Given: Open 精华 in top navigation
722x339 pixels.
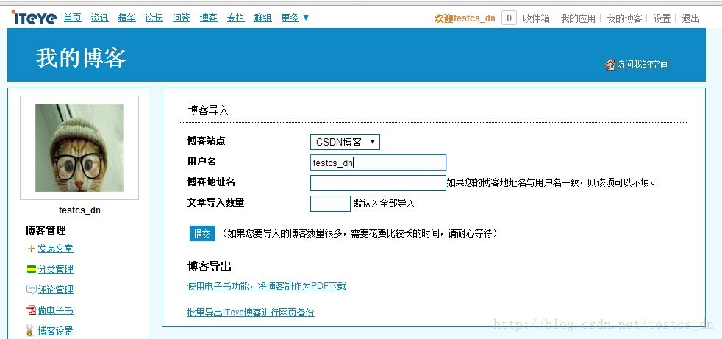Looking at the screenshot, I should [x=126, y=18].
